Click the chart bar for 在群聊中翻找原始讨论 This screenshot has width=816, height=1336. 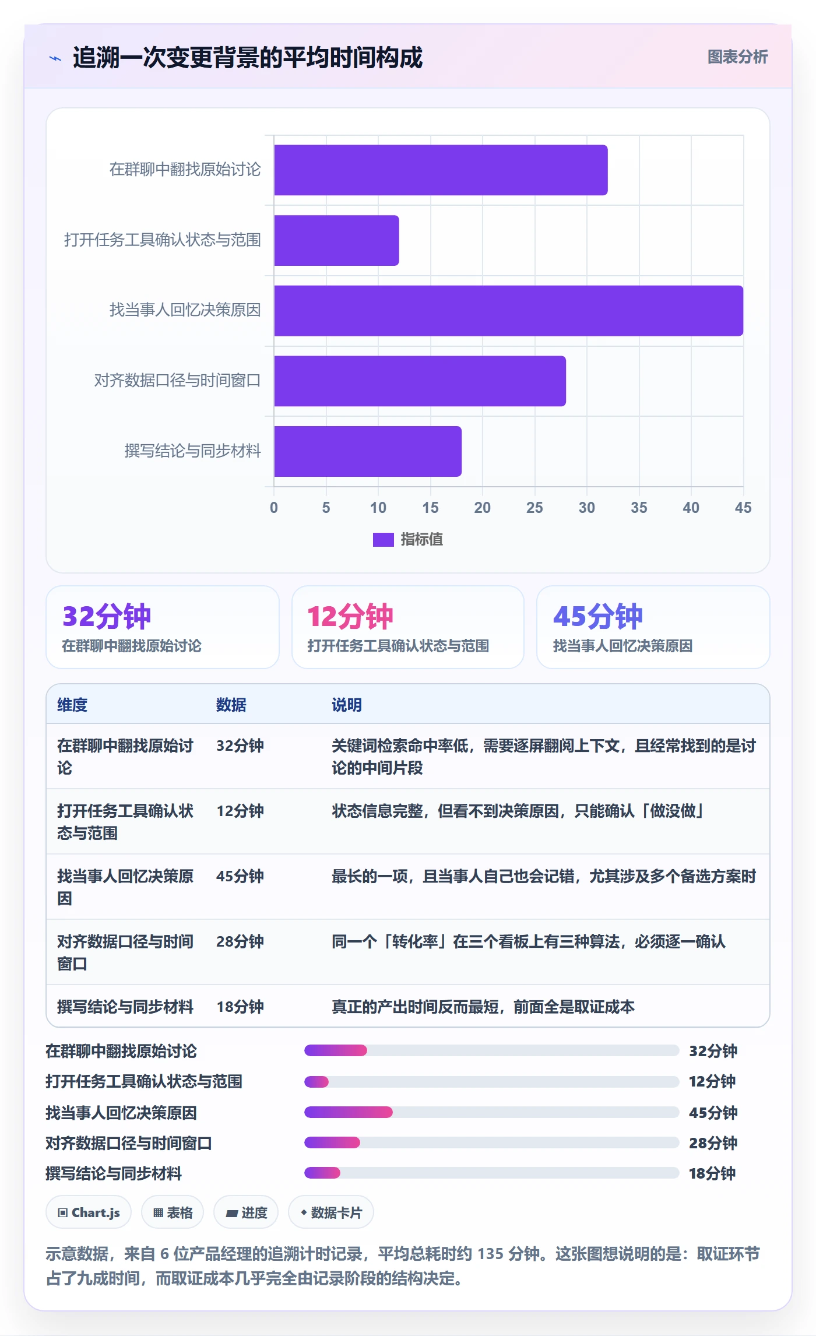(x=441, y=170)
